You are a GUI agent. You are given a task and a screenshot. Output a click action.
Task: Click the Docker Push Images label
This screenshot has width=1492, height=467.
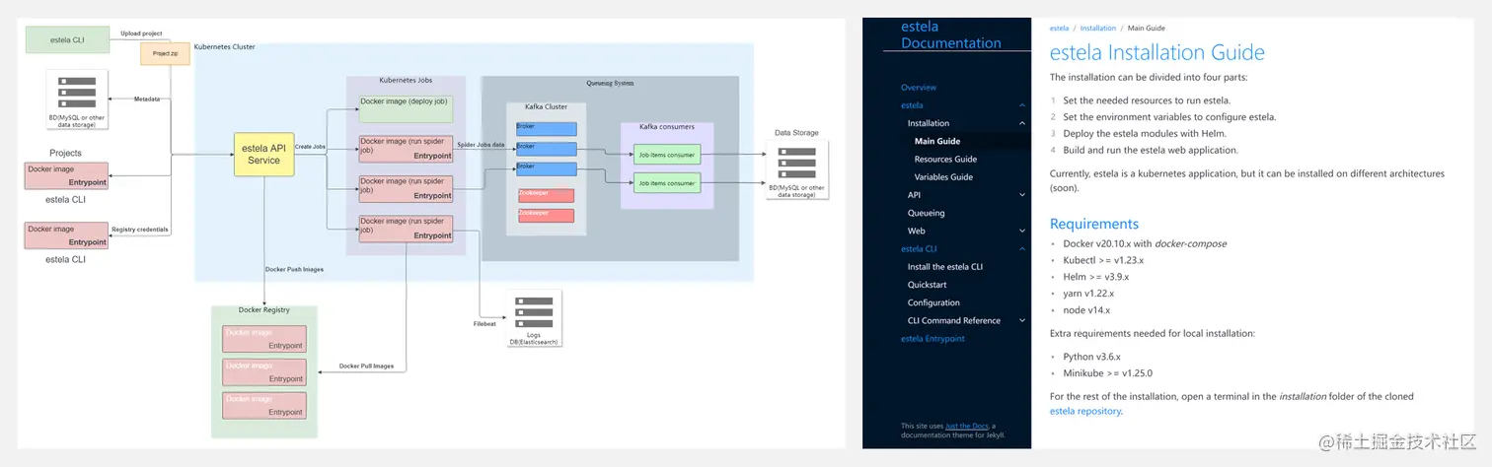294,269
